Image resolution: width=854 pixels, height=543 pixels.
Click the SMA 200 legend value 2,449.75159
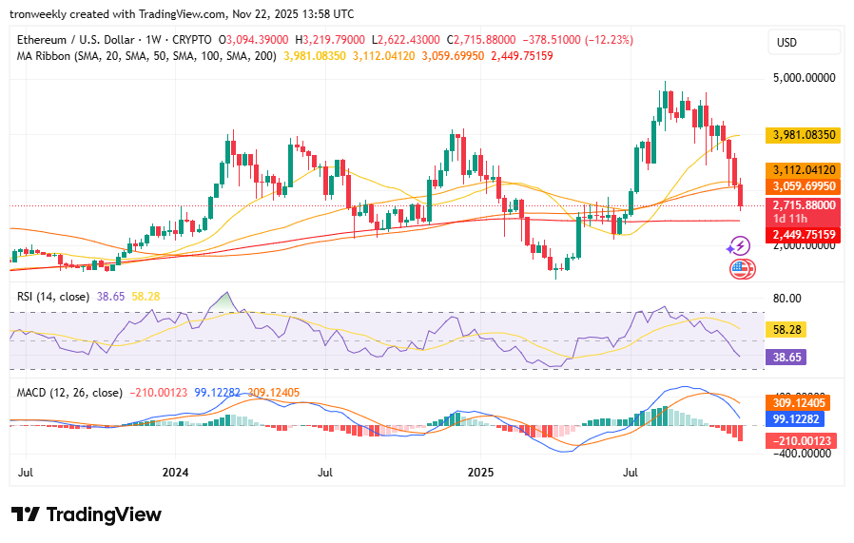(x=522, y=55)
